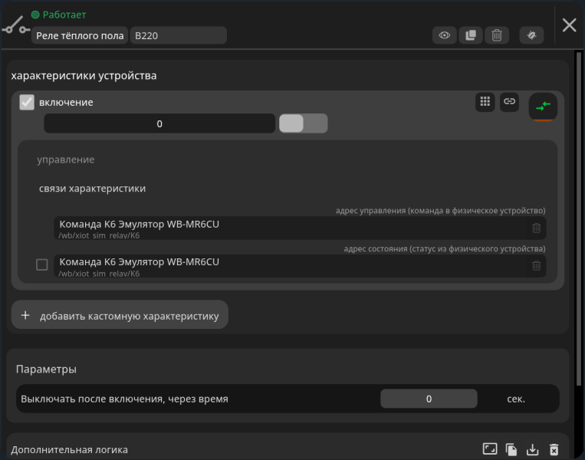Clear Дополнительная логика with the delete icon
Viewport: 585px width, 460px height.
pyautogui.click(x=554, y=449)
